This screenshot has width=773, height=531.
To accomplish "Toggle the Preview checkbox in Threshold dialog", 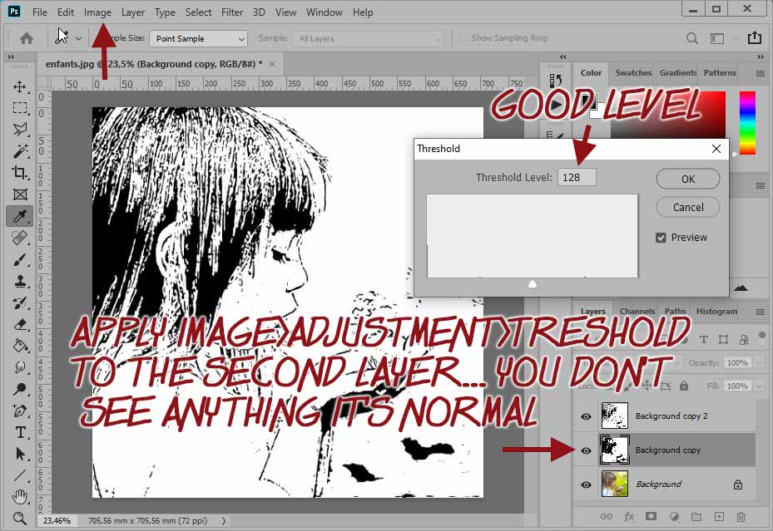I will pyautogui.click(x=662, y=238).
